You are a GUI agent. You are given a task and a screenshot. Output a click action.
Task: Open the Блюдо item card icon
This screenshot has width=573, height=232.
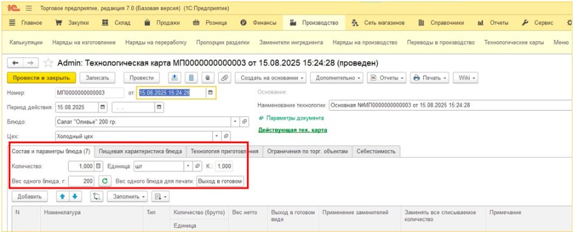(x=244, y=122)
